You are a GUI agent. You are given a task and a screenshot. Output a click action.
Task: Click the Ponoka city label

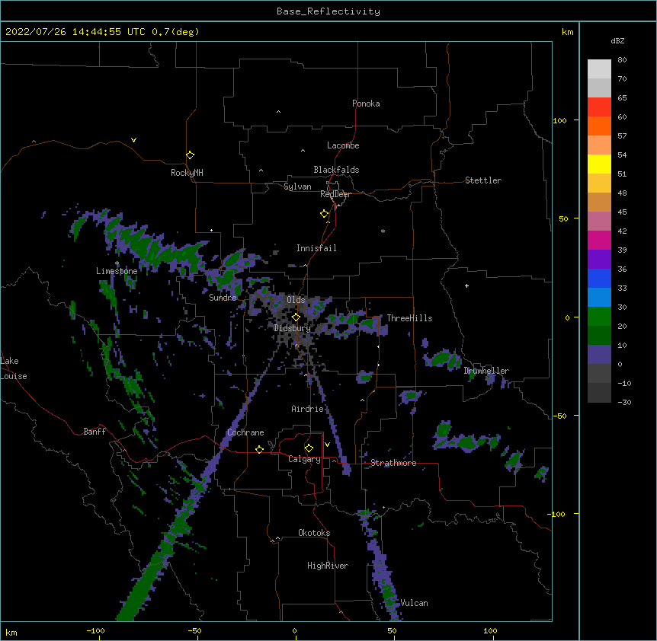pyautogui.click(x=366, y=104)
